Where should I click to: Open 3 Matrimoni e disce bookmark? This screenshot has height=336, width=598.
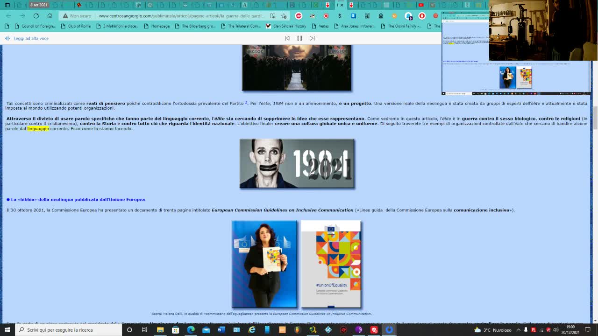click(117, 26)
